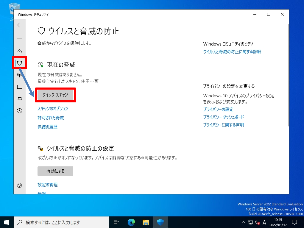Click text 最後に実行したスキャン: 使用不可

coord(68,82)
